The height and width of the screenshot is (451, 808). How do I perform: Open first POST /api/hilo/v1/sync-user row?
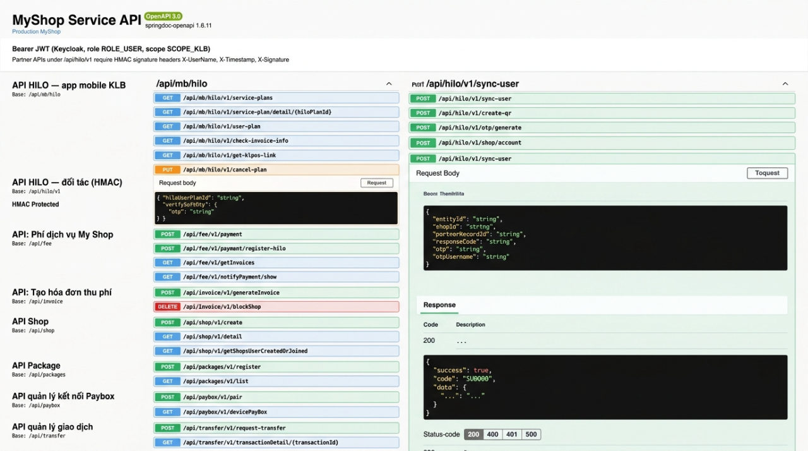click(x=602, y=99)
